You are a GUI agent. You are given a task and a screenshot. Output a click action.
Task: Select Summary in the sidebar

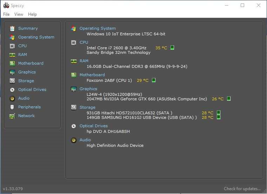(x=28, y=28)
